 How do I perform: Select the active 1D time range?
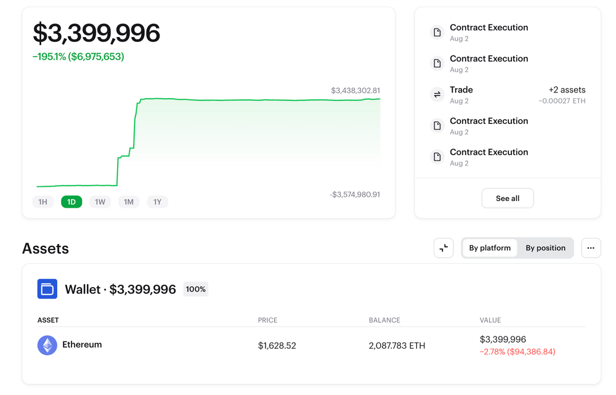coord(71,202)
